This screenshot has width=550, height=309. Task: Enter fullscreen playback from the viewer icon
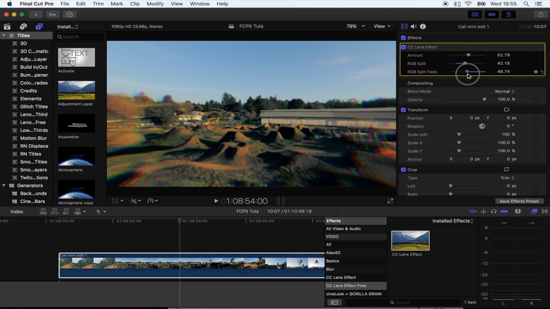390,201
